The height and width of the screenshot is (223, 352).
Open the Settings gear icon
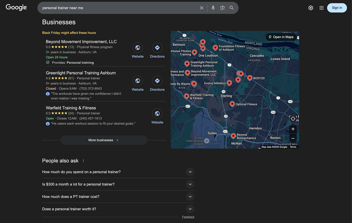(311, 8)
